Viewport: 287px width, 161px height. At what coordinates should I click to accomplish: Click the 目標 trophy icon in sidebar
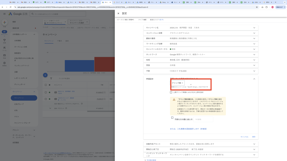(x=4, y=41)
